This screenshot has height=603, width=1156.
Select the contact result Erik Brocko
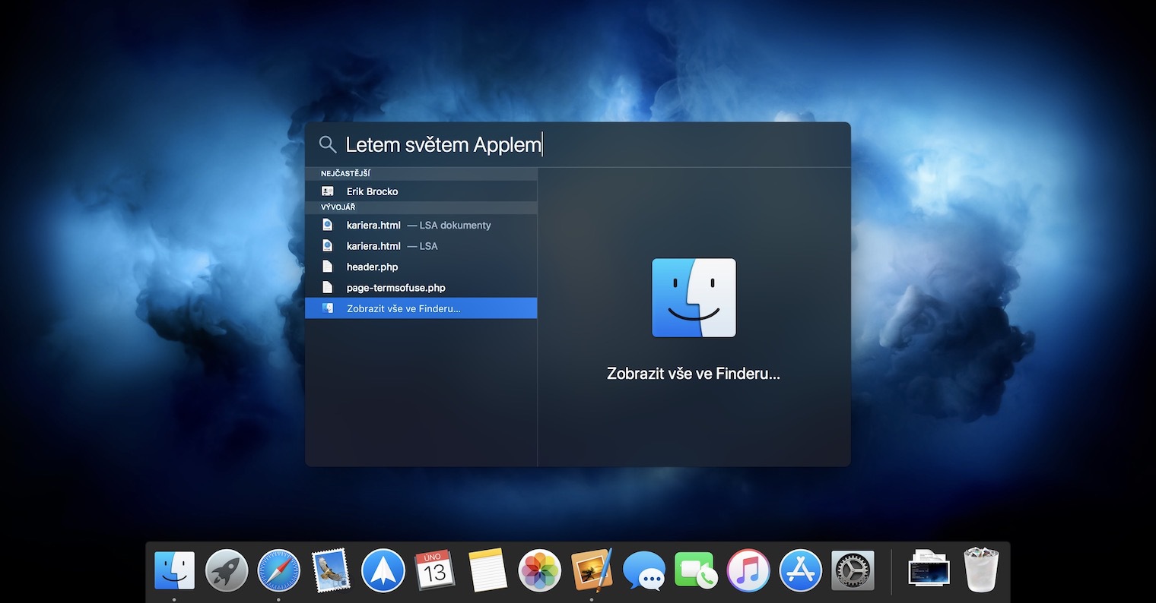pos(421,191)
